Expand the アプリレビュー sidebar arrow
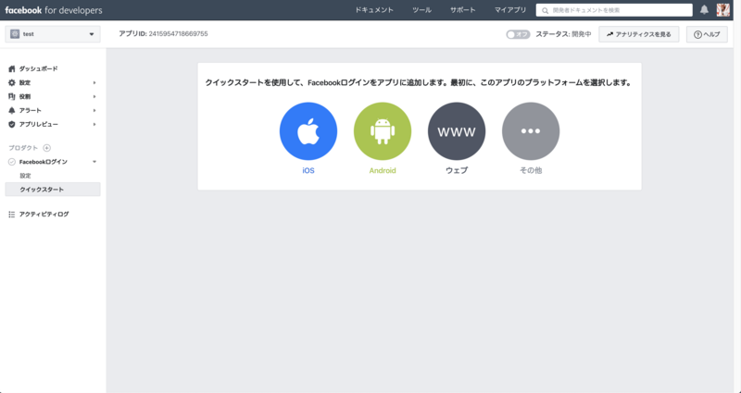 point(94,124)
